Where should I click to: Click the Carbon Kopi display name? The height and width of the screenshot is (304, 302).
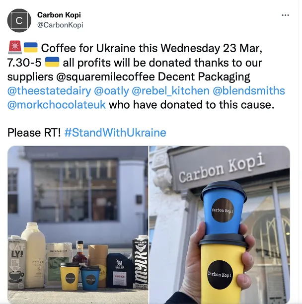coord(59,15)
